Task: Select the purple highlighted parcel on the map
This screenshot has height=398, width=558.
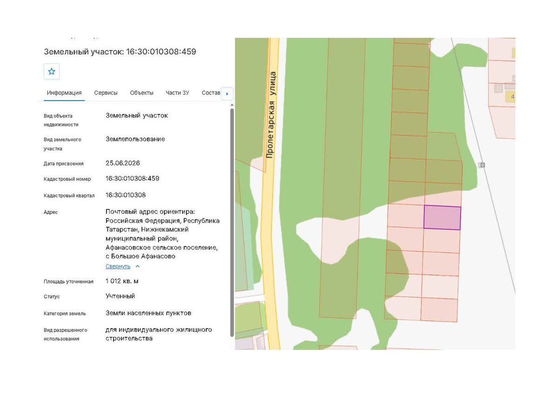Action: (442, 218)
